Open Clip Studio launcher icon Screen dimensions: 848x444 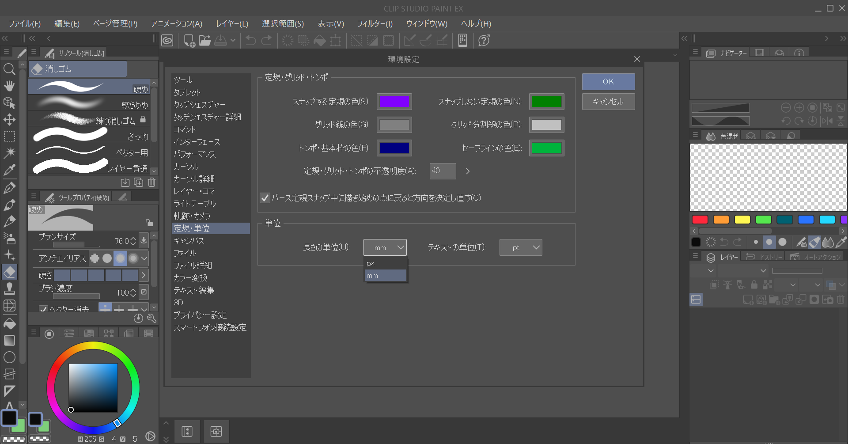click(x=167, y=41)
